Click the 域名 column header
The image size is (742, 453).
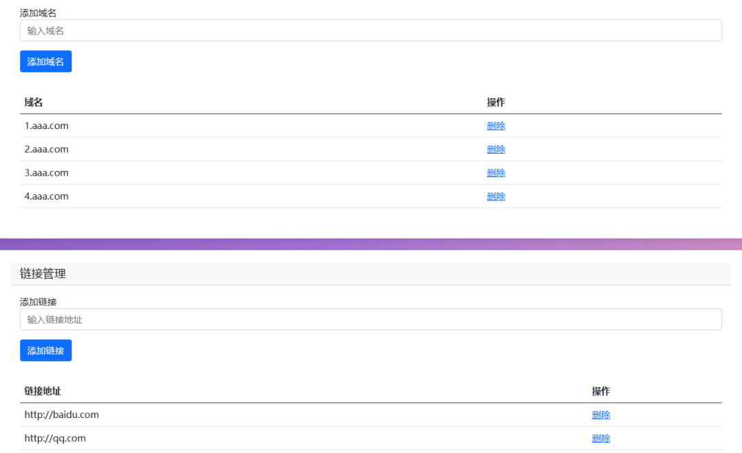click(x=34, y=102)
